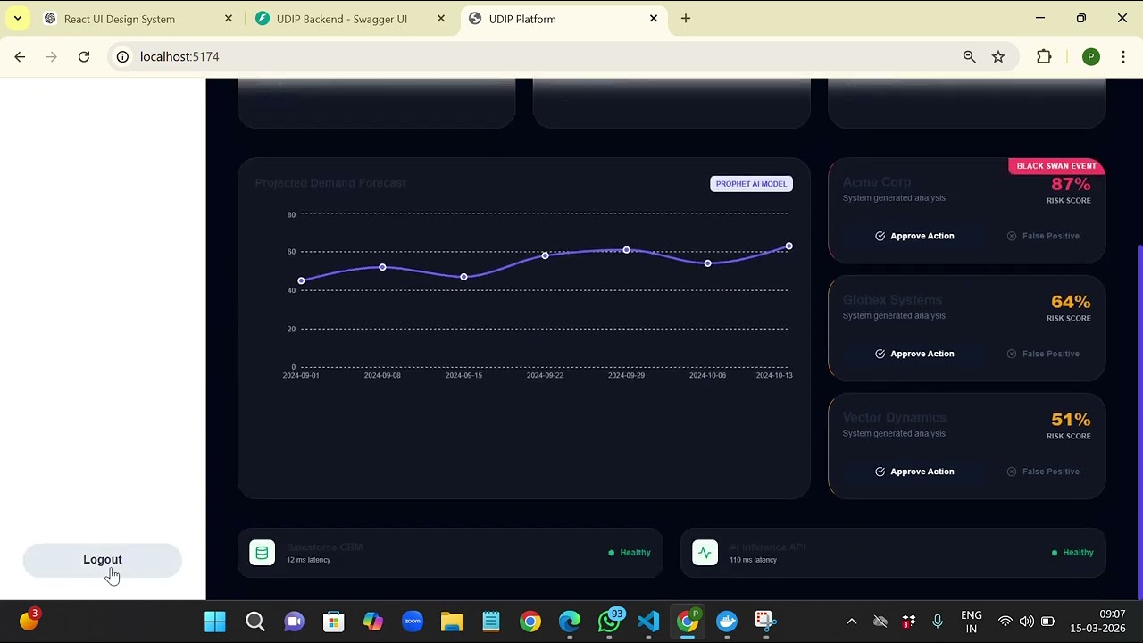Click the Salesforce CRM database icon
Image resolution: width=1143 pixels, height=643 pixels.
pyautogui.click(x=262, y=553)
